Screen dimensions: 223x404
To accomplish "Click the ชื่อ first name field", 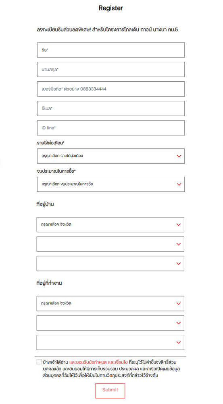I will [x=111, y=50].
